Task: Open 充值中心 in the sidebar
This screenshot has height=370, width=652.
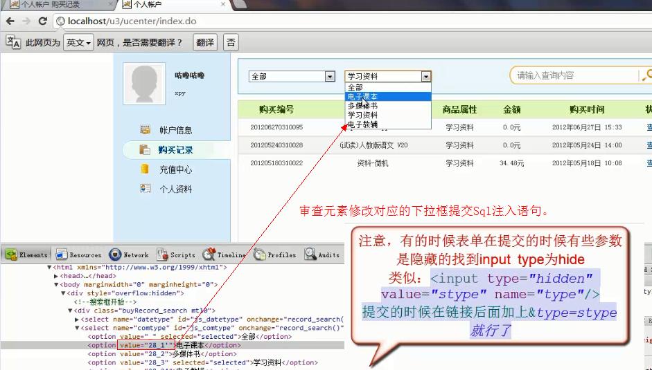Action: point(176,169)
